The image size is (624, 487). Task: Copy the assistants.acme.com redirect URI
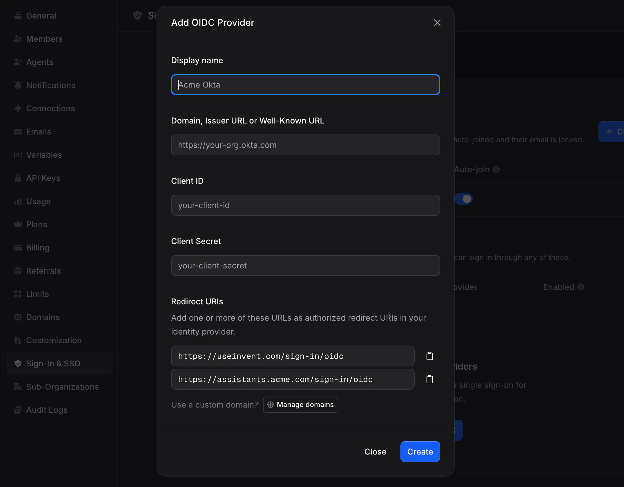click(x=430, y=379)
